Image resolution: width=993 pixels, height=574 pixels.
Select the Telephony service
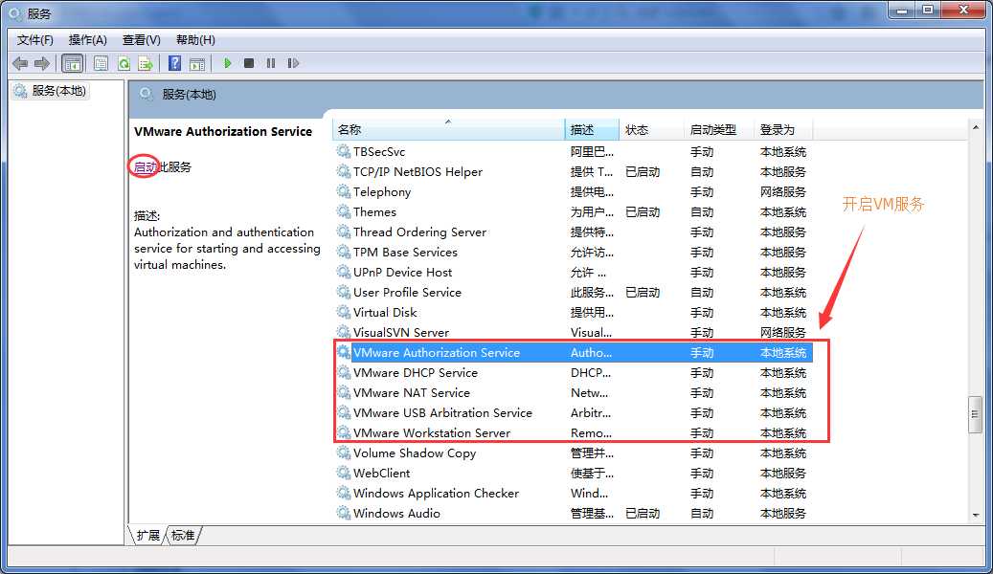click(x=574, y=191)
